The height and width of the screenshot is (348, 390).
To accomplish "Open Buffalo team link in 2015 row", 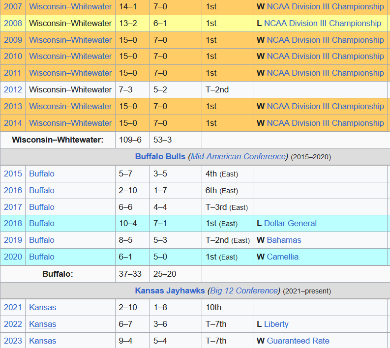I will tap(42, 174).
